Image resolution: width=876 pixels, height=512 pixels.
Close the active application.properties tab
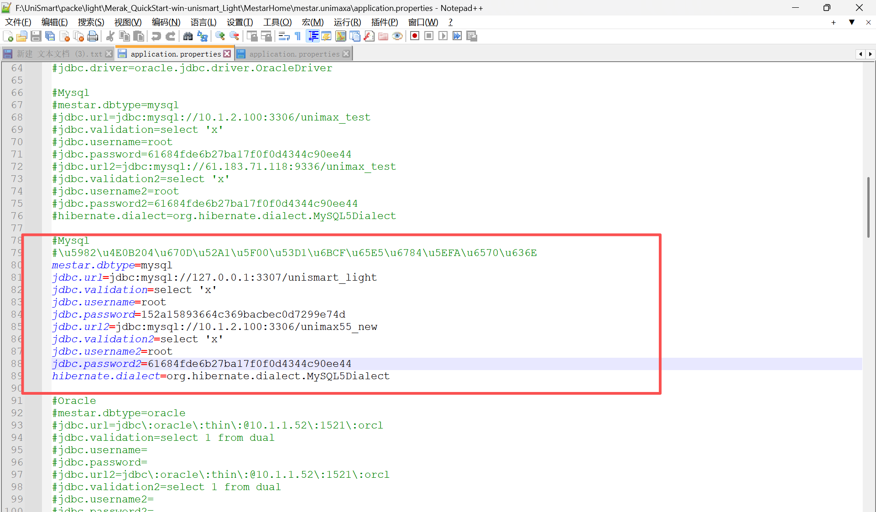click(x=227, y=54)
